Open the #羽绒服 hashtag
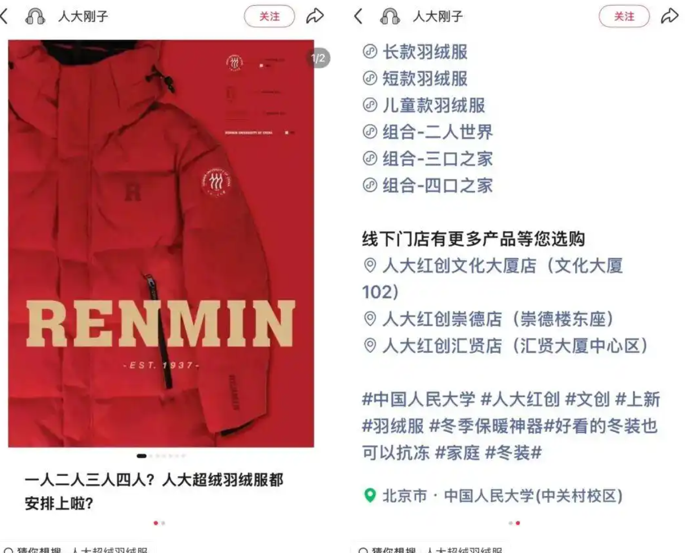 (393, 426)
